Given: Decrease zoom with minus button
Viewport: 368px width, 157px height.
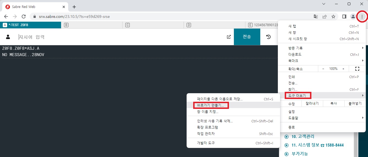Looking at the screenshot, I should pos(323,69).
